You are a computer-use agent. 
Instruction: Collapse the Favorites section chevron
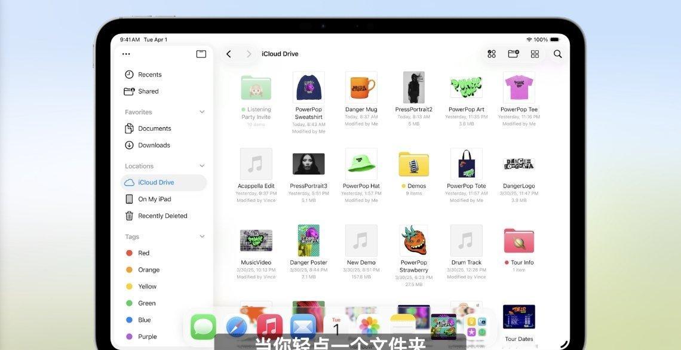pyautogui.click(x=202, y=112)
